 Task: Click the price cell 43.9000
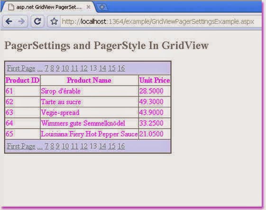pos(155,113)
